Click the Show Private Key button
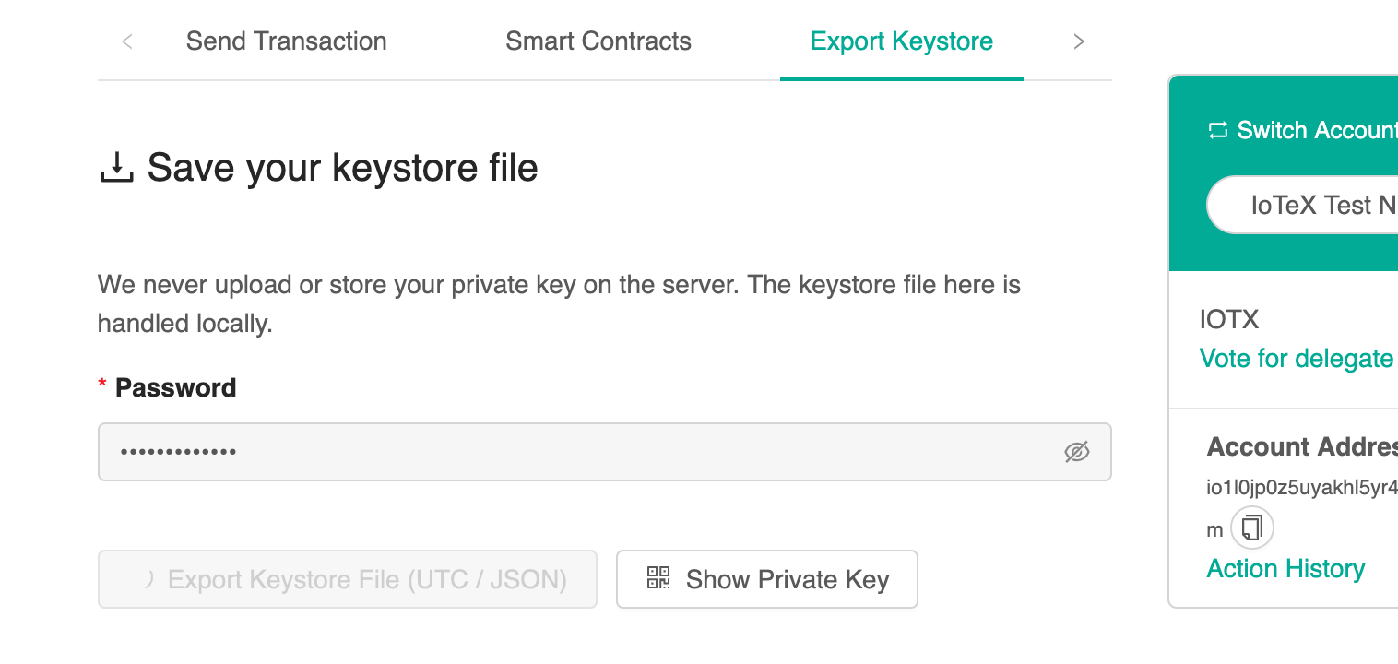Screen dimensions: 1398x664 click(767, 579)
